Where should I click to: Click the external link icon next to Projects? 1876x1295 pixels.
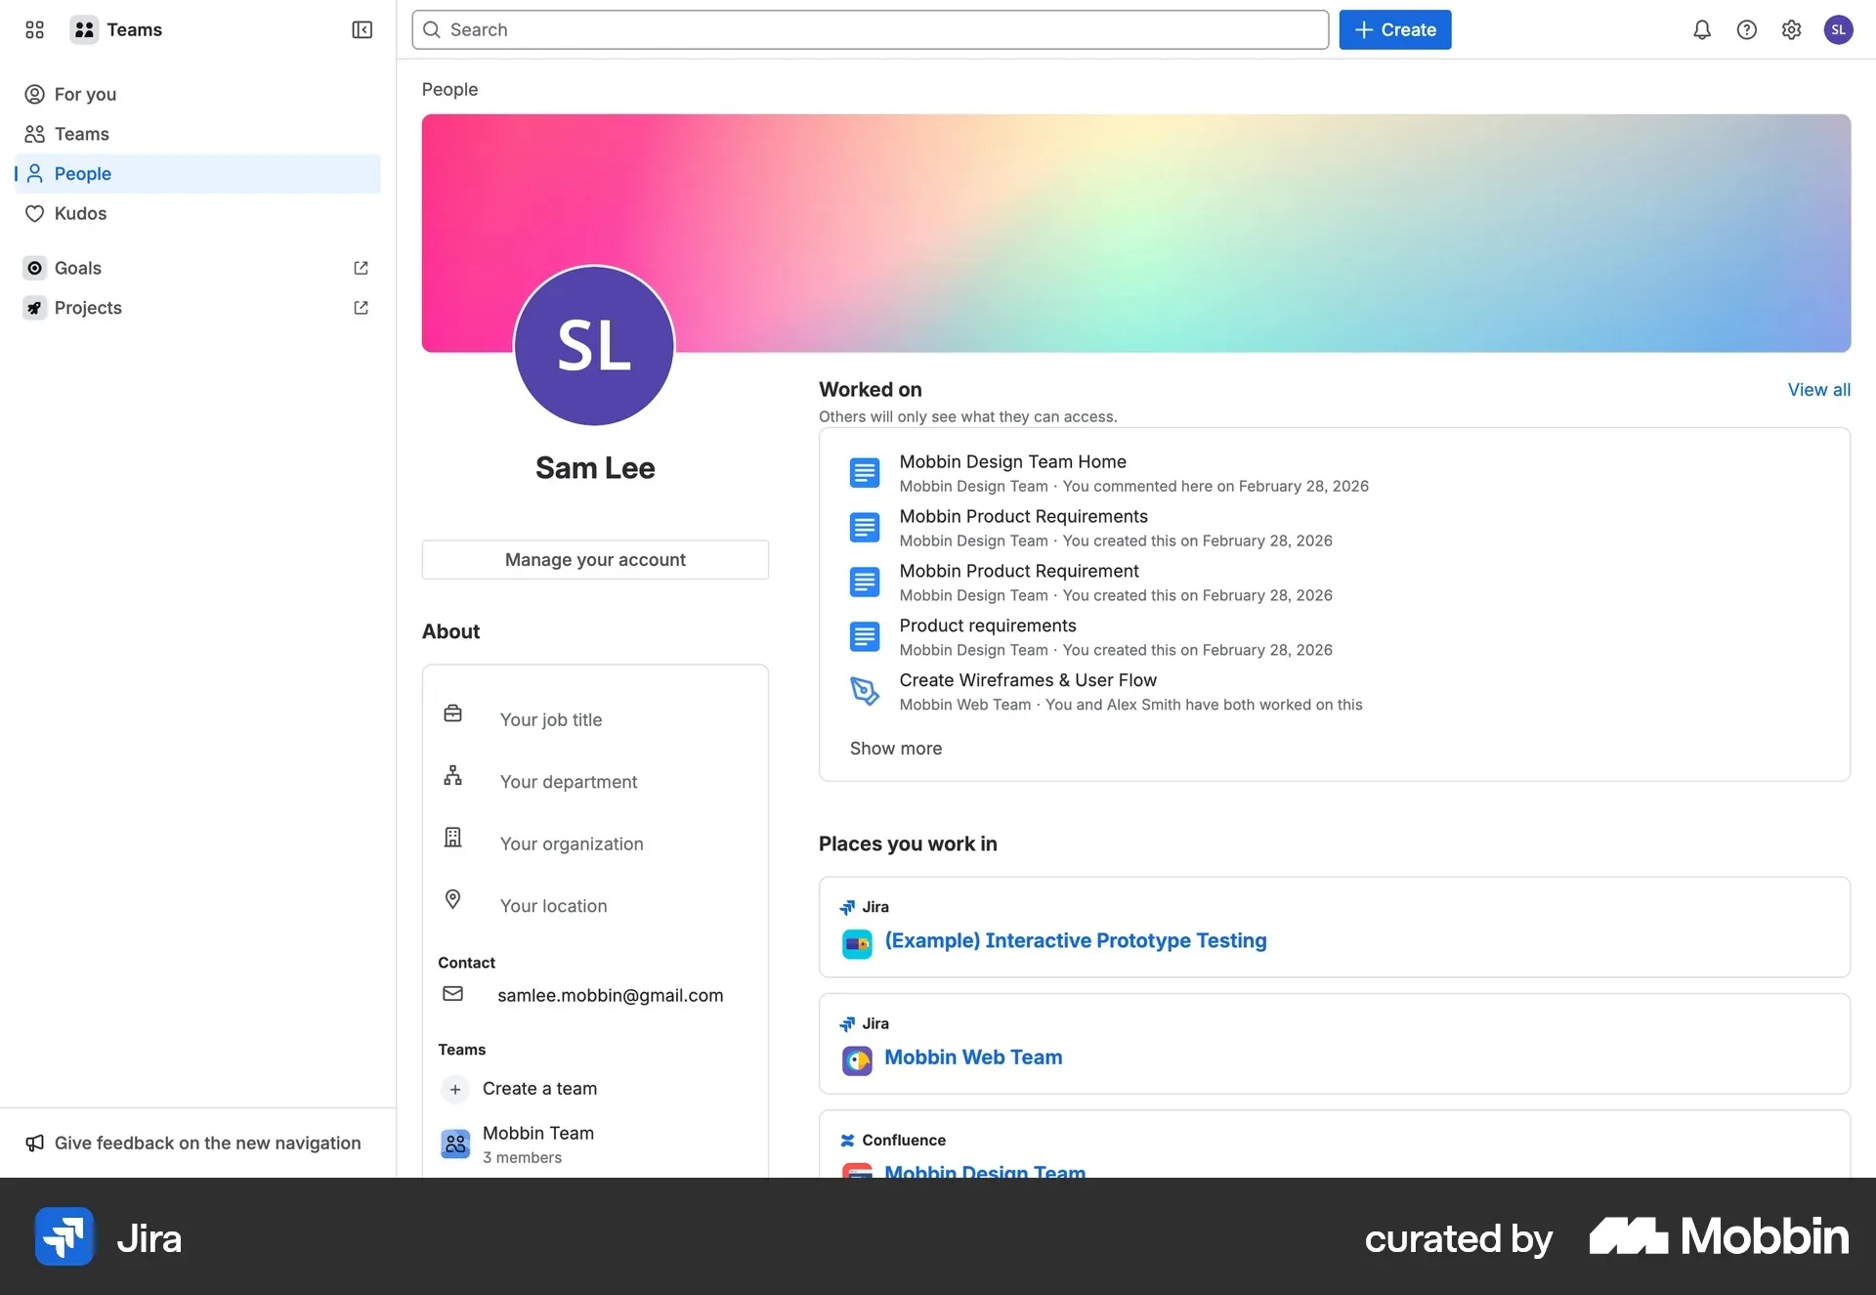point(361,308)
